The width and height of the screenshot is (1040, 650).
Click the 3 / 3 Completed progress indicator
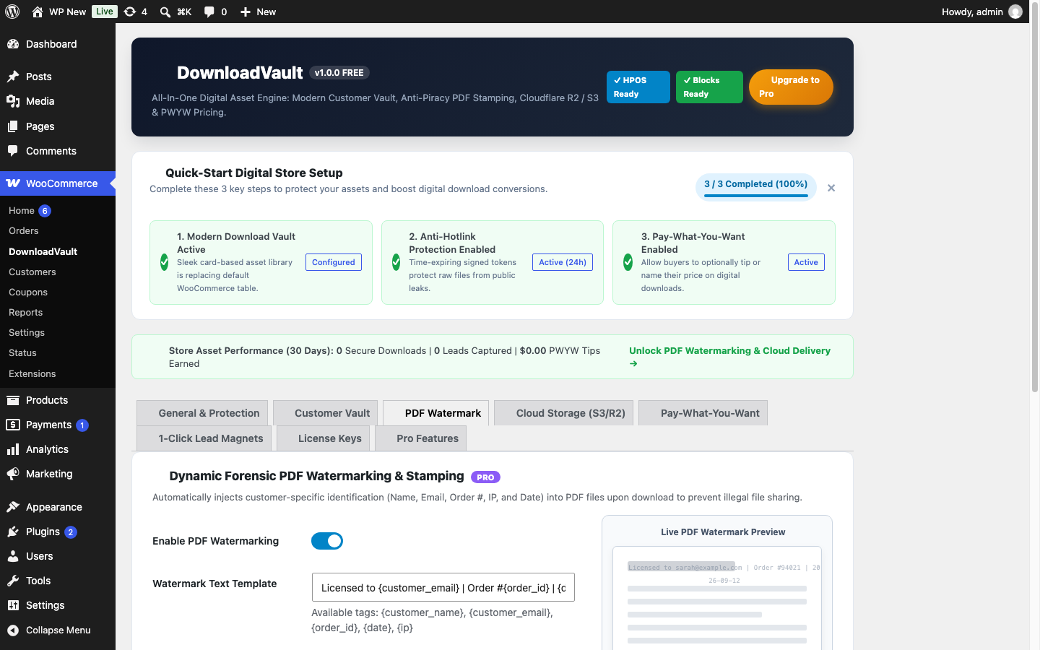tap(756, 186)
